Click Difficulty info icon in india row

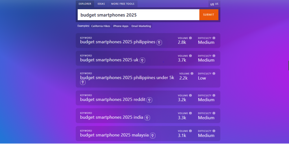pyautogui.click(x=214, y=113)
